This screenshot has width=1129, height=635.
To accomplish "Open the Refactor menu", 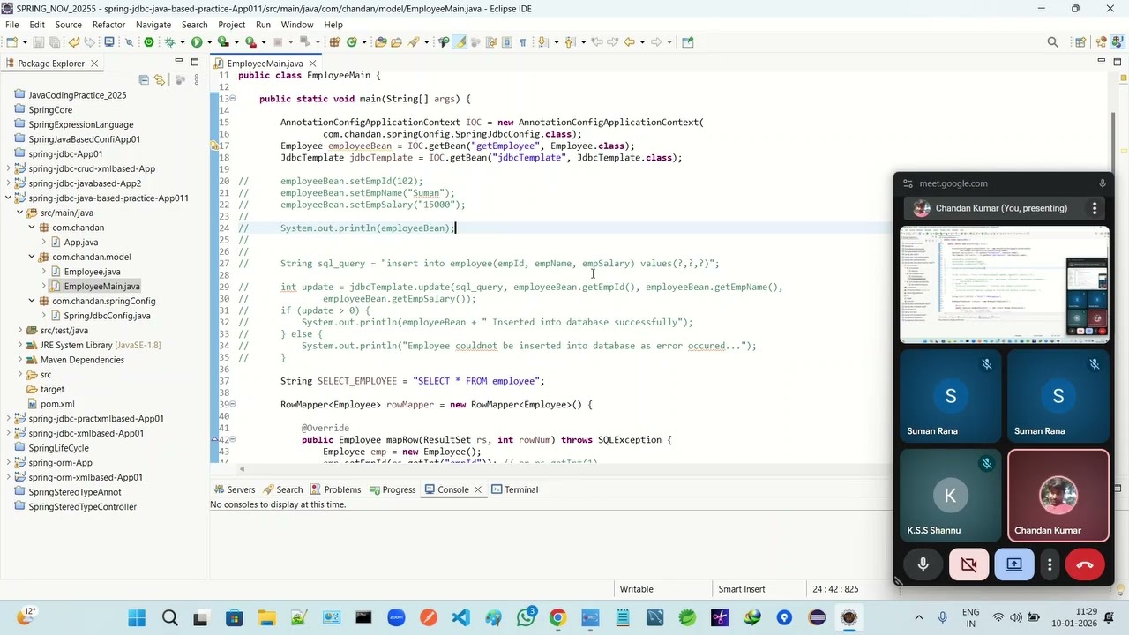I will pyautogui.click(x=108, y=25).
